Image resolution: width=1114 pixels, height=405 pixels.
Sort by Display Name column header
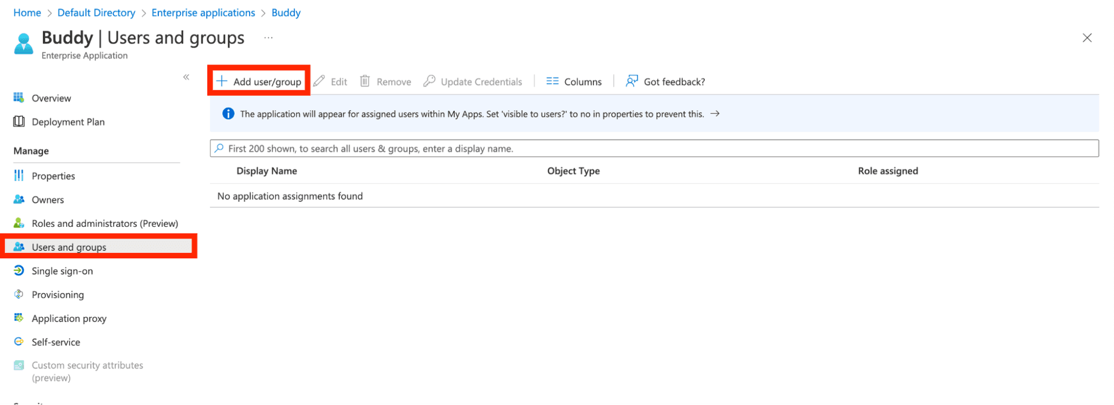coord(266,171)
